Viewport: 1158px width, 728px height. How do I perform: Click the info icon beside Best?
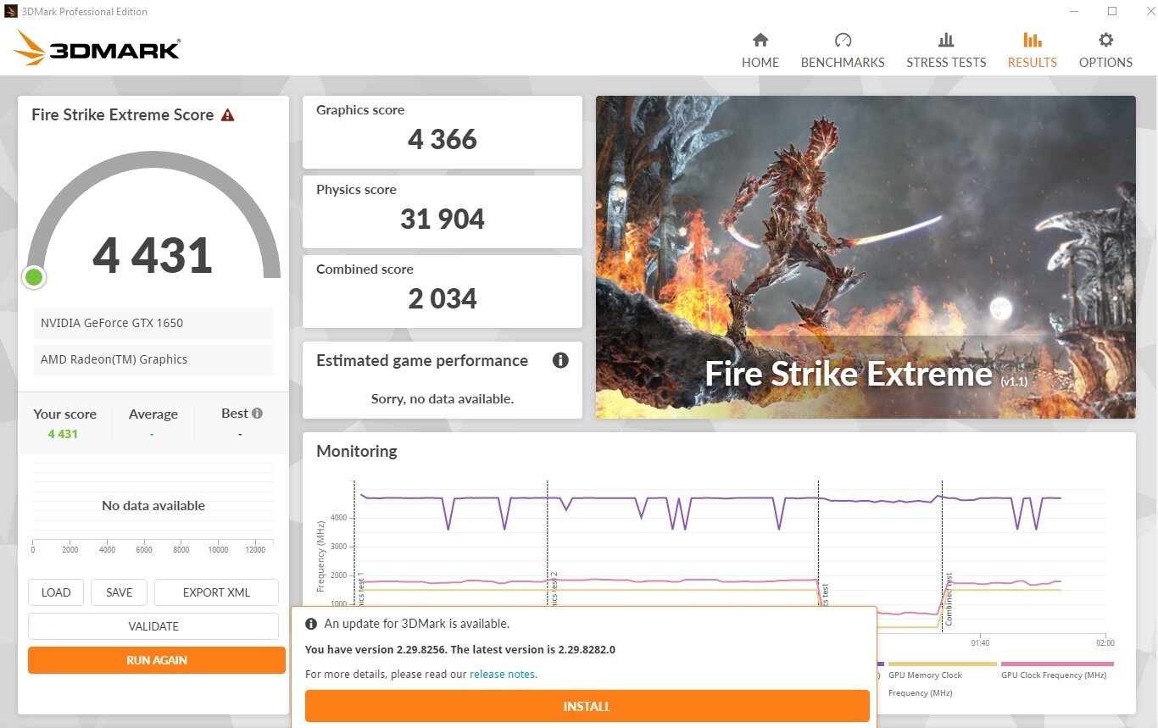point(257,414)
